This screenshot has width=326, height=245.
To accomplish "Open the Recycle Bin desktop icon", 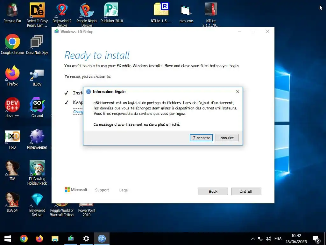I will pos(12,13).
